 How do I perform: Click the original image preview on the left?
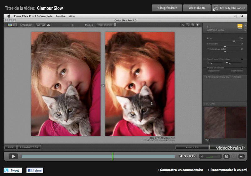point(66,84)
